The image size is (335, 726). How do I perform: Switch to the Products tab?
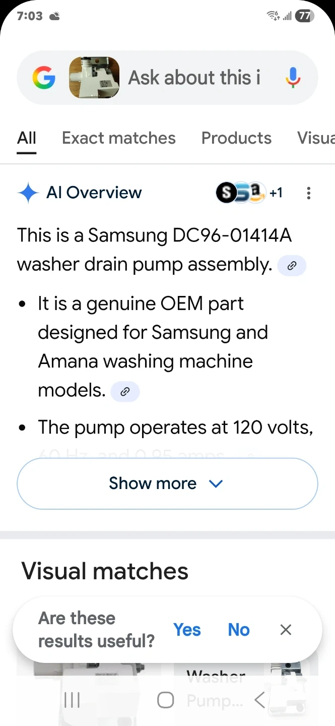pyautogui.click(x=236, y=138)
